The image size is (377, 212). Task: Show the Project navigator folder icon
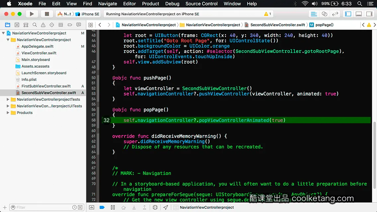pyautogui.click(x=8, y=25)
